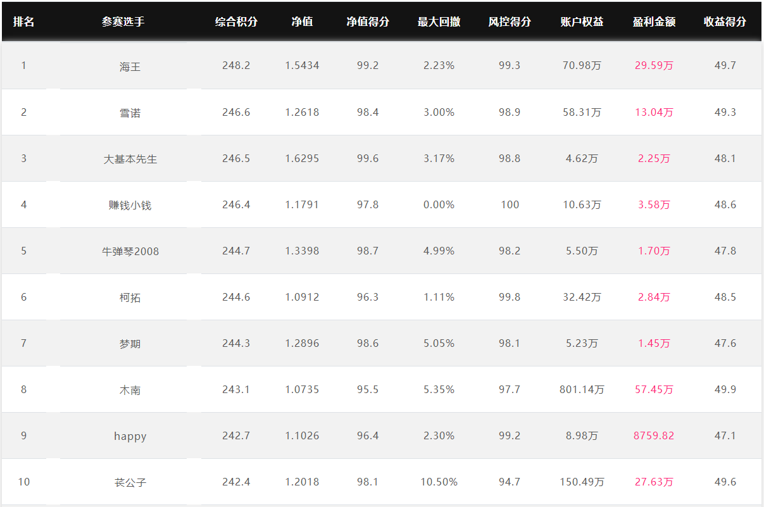Open 牛弹琴2008 contestant details
Image resolution: width=764 pixels, height=507 pixels.
pos(130,251)
